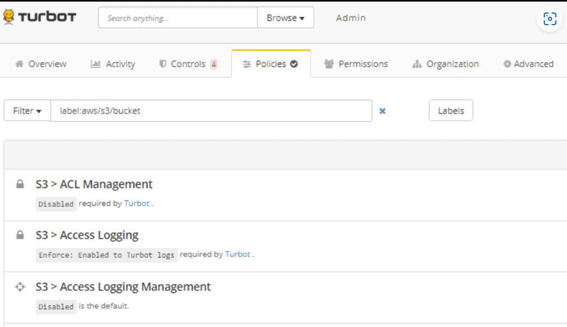Click the Labels button
This screenshot has width=567, height=327.
click(451, 110)
